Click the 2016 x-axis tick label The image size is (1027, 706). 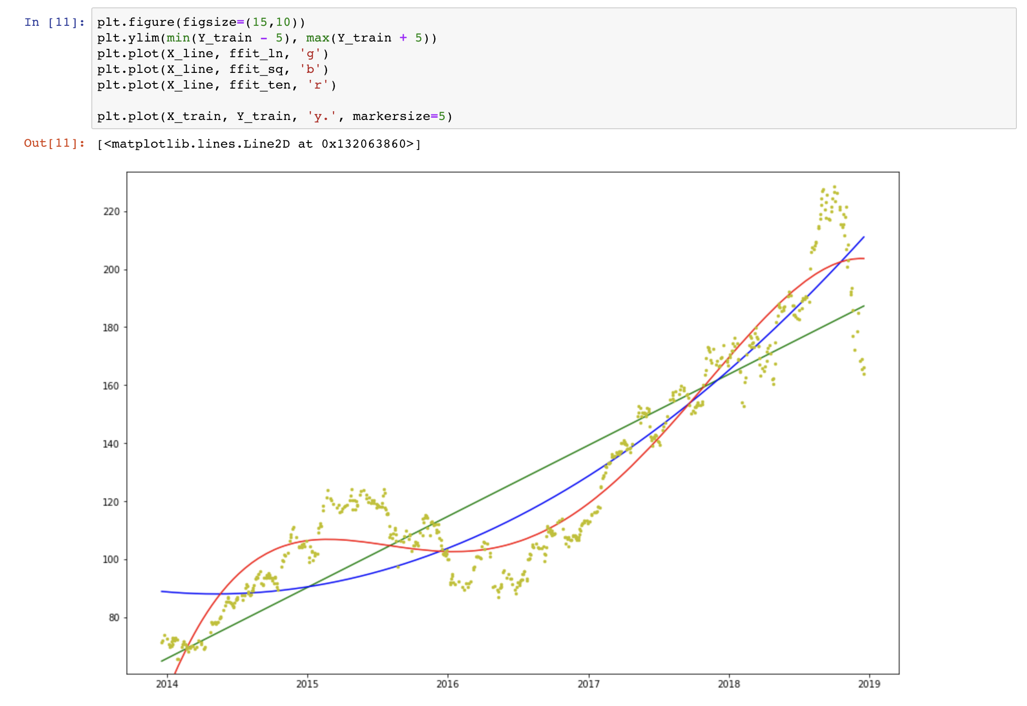coord(448,684)
